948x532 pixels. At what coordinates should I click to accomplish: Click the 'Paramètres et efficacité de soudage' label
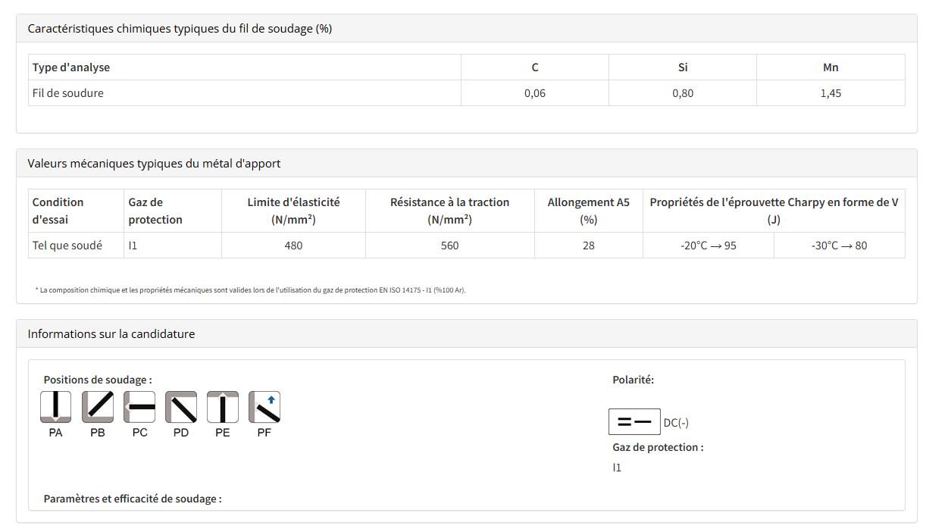133,499
